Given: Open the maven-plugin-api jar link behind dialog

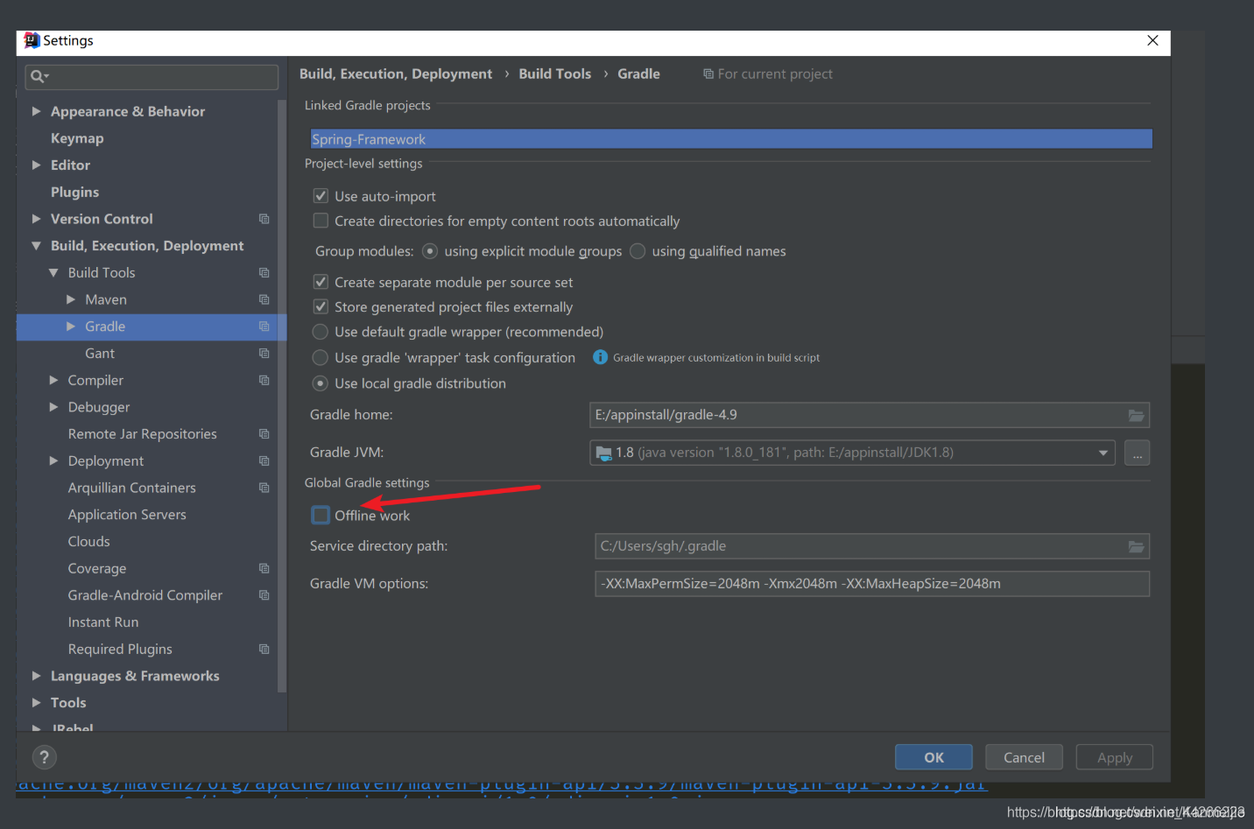Looking at the screenshot, I should [x=502, y=785].
